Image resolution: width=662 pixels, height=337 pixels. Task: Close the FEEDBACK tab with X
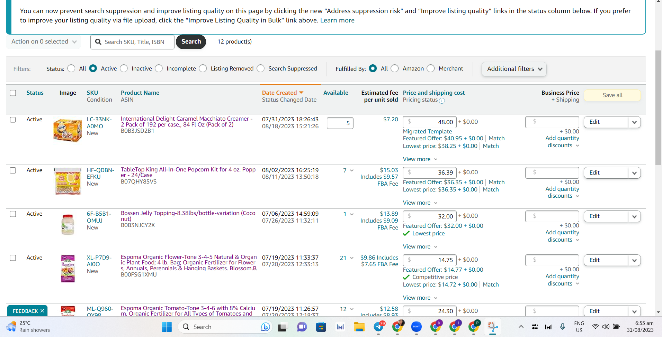(x=42, y=311)
